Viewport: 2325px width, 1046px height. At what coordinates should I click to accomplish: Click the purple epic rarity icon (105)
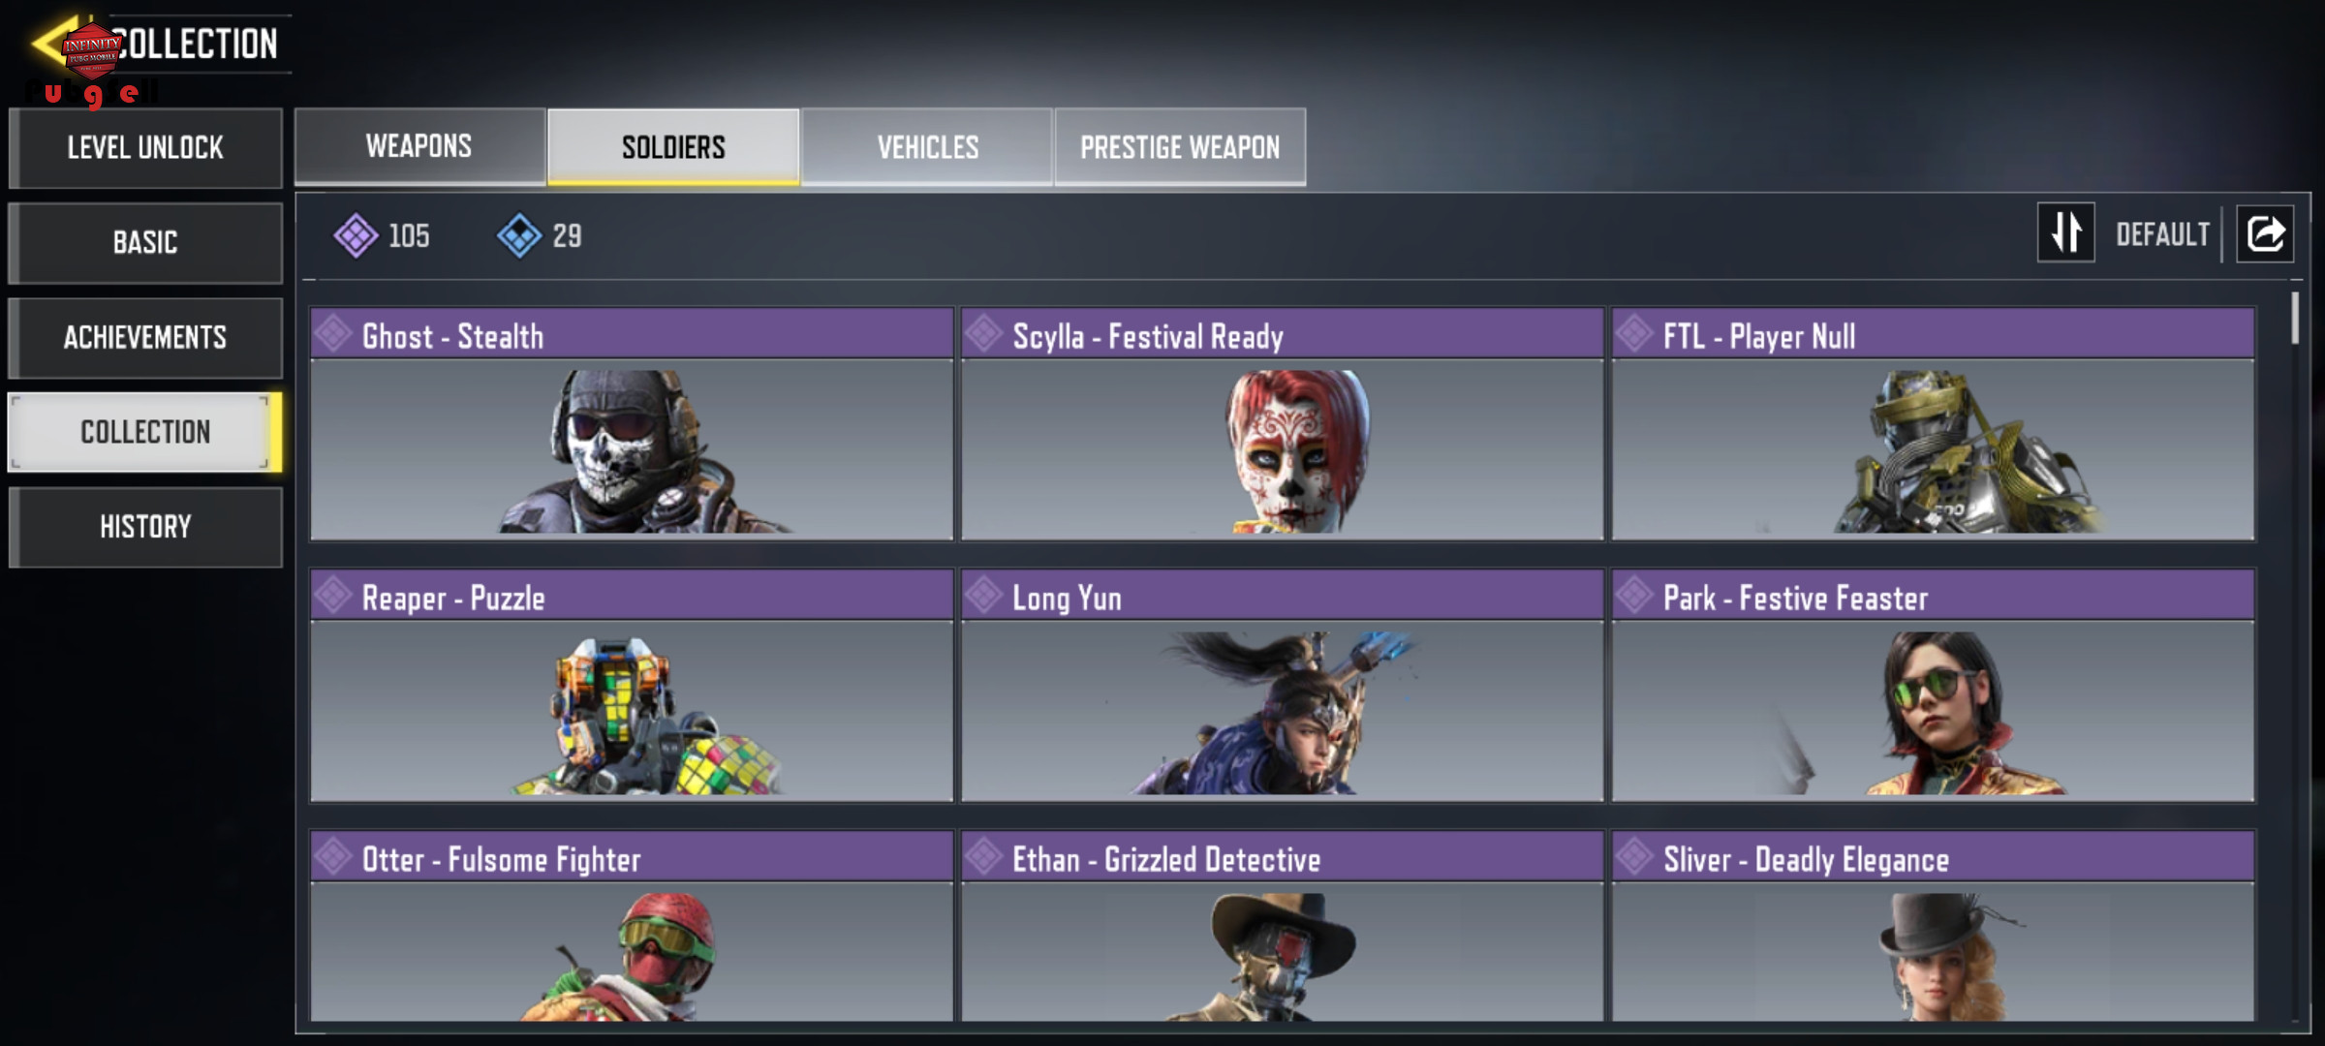[356, 235]
